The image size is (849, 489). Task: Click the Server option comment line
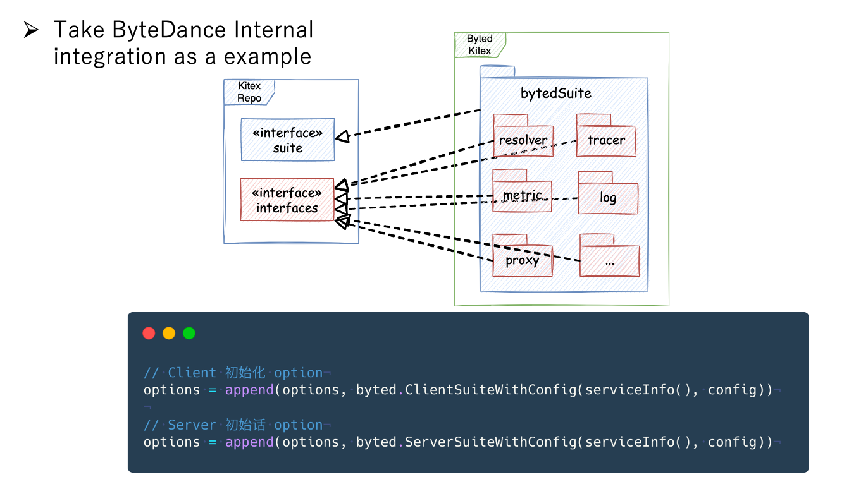233,425
